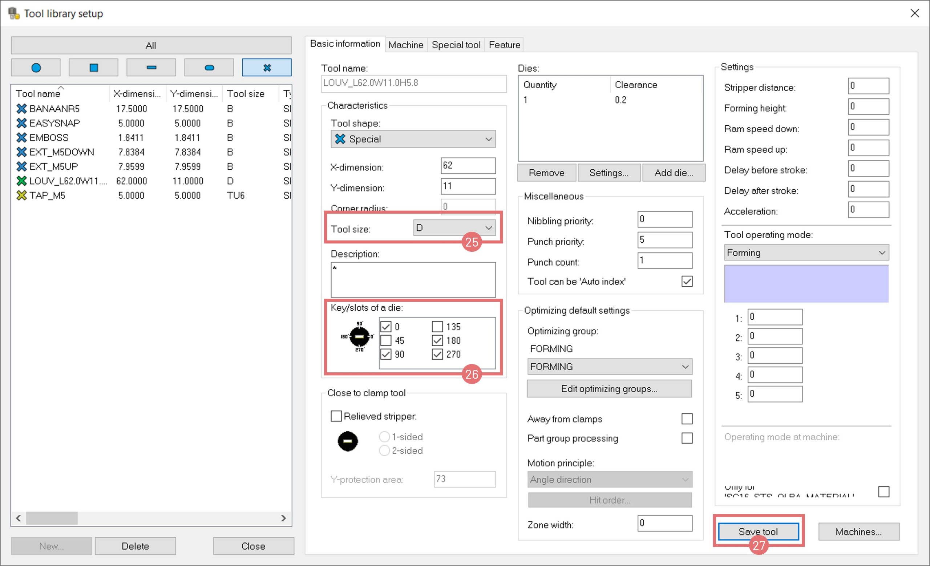This screenshot has height=566, width=930.
Task: Open the FORMING optimizing group dropdown
Action: pos(609,367)
